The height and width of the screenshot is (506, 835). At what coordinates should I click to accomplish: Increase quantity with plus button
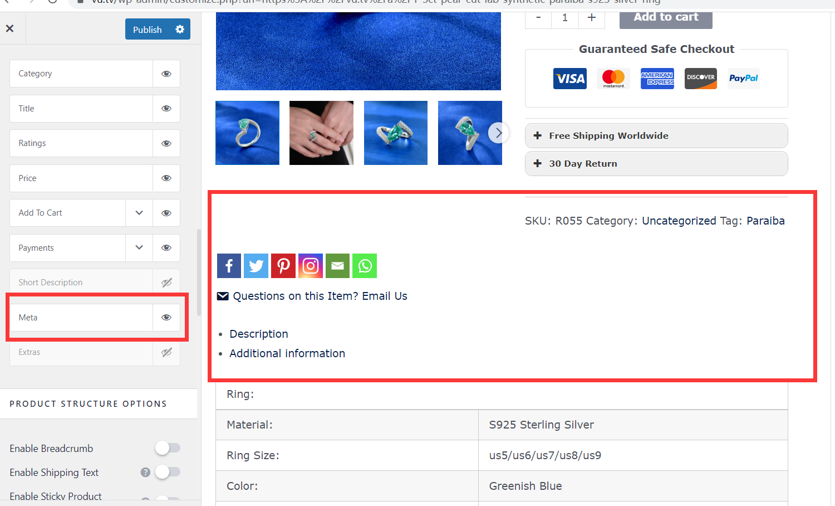592,18
